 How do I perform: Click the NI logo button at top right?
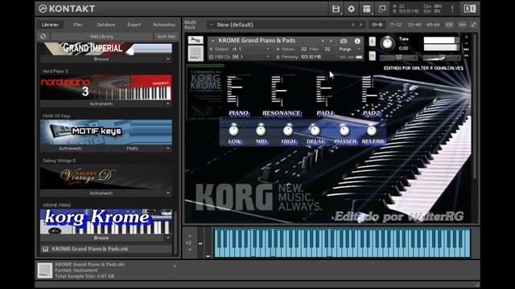(x=469, y=9)
